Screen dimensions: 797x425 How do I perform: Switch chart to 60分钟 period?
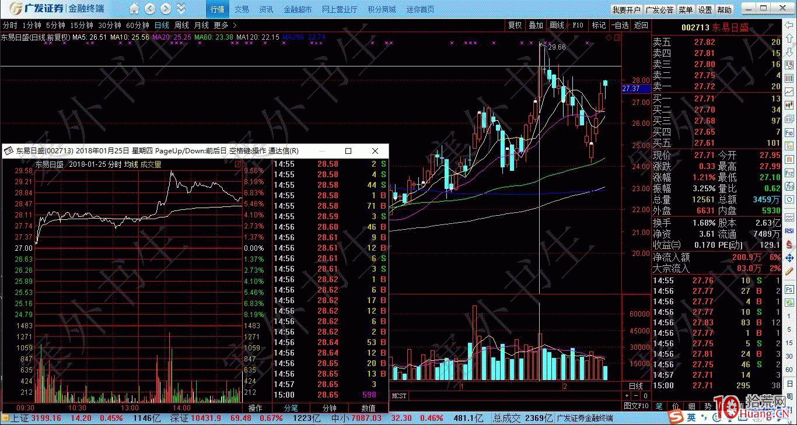tap(138, 25)
